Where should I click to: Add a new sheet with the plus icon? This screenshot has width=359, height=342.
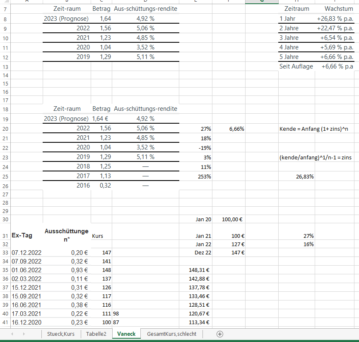[x=220, y=334]
